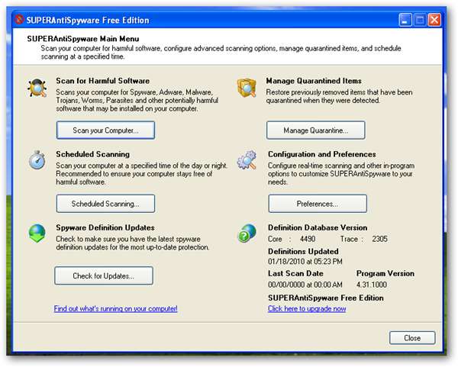The height and width of the screenshot is (367, 458).
Task: Minimize the SUPERAntiSpyware window
Action: (405, 20)
